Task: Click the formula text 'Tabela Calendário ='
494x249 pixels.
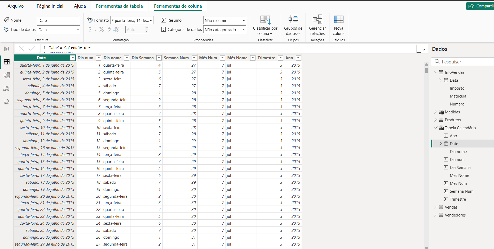Action: (x=70, y=48)
